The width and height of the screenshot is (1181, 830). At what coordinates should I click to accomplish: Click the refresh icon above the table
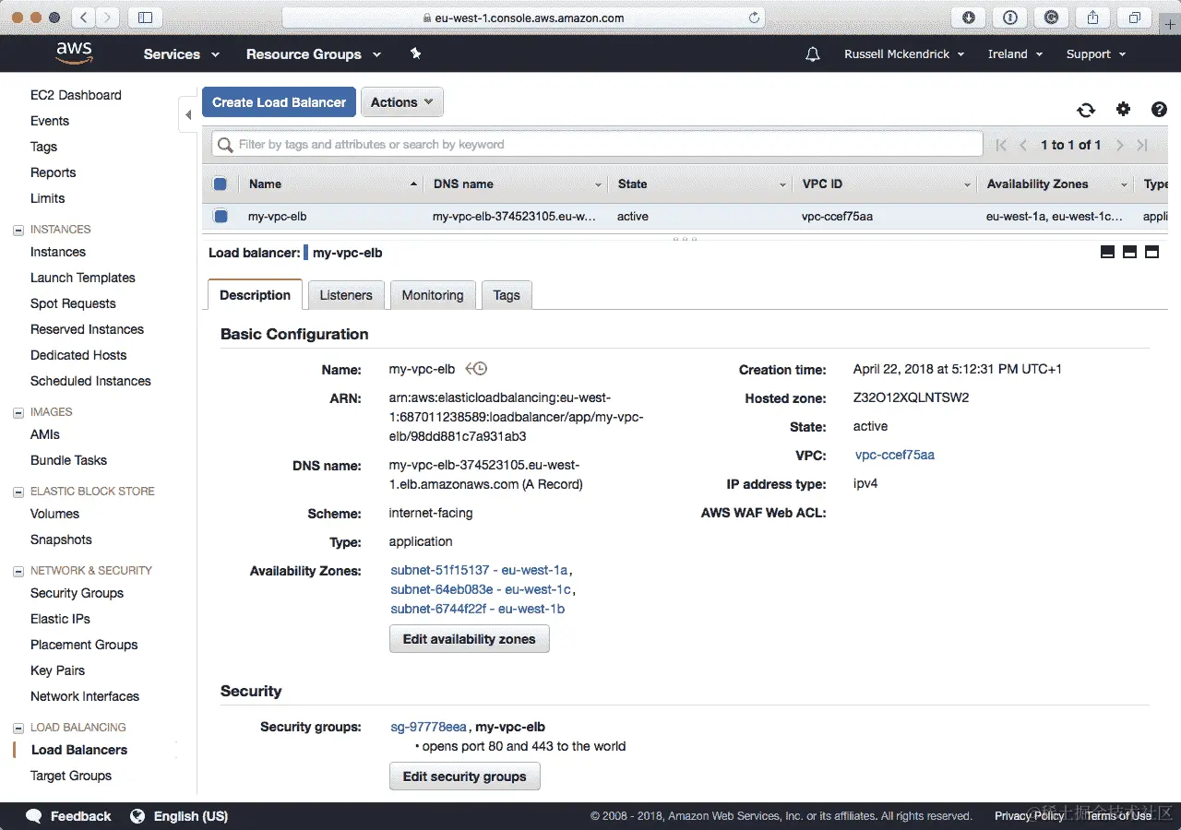pos(1086,110)
